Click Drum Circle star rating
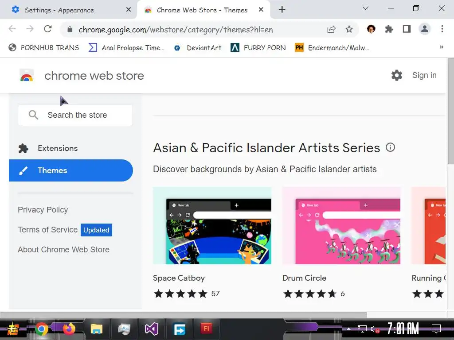The width and height of the screenshot is (454, 340). click(x=310, y=294)
